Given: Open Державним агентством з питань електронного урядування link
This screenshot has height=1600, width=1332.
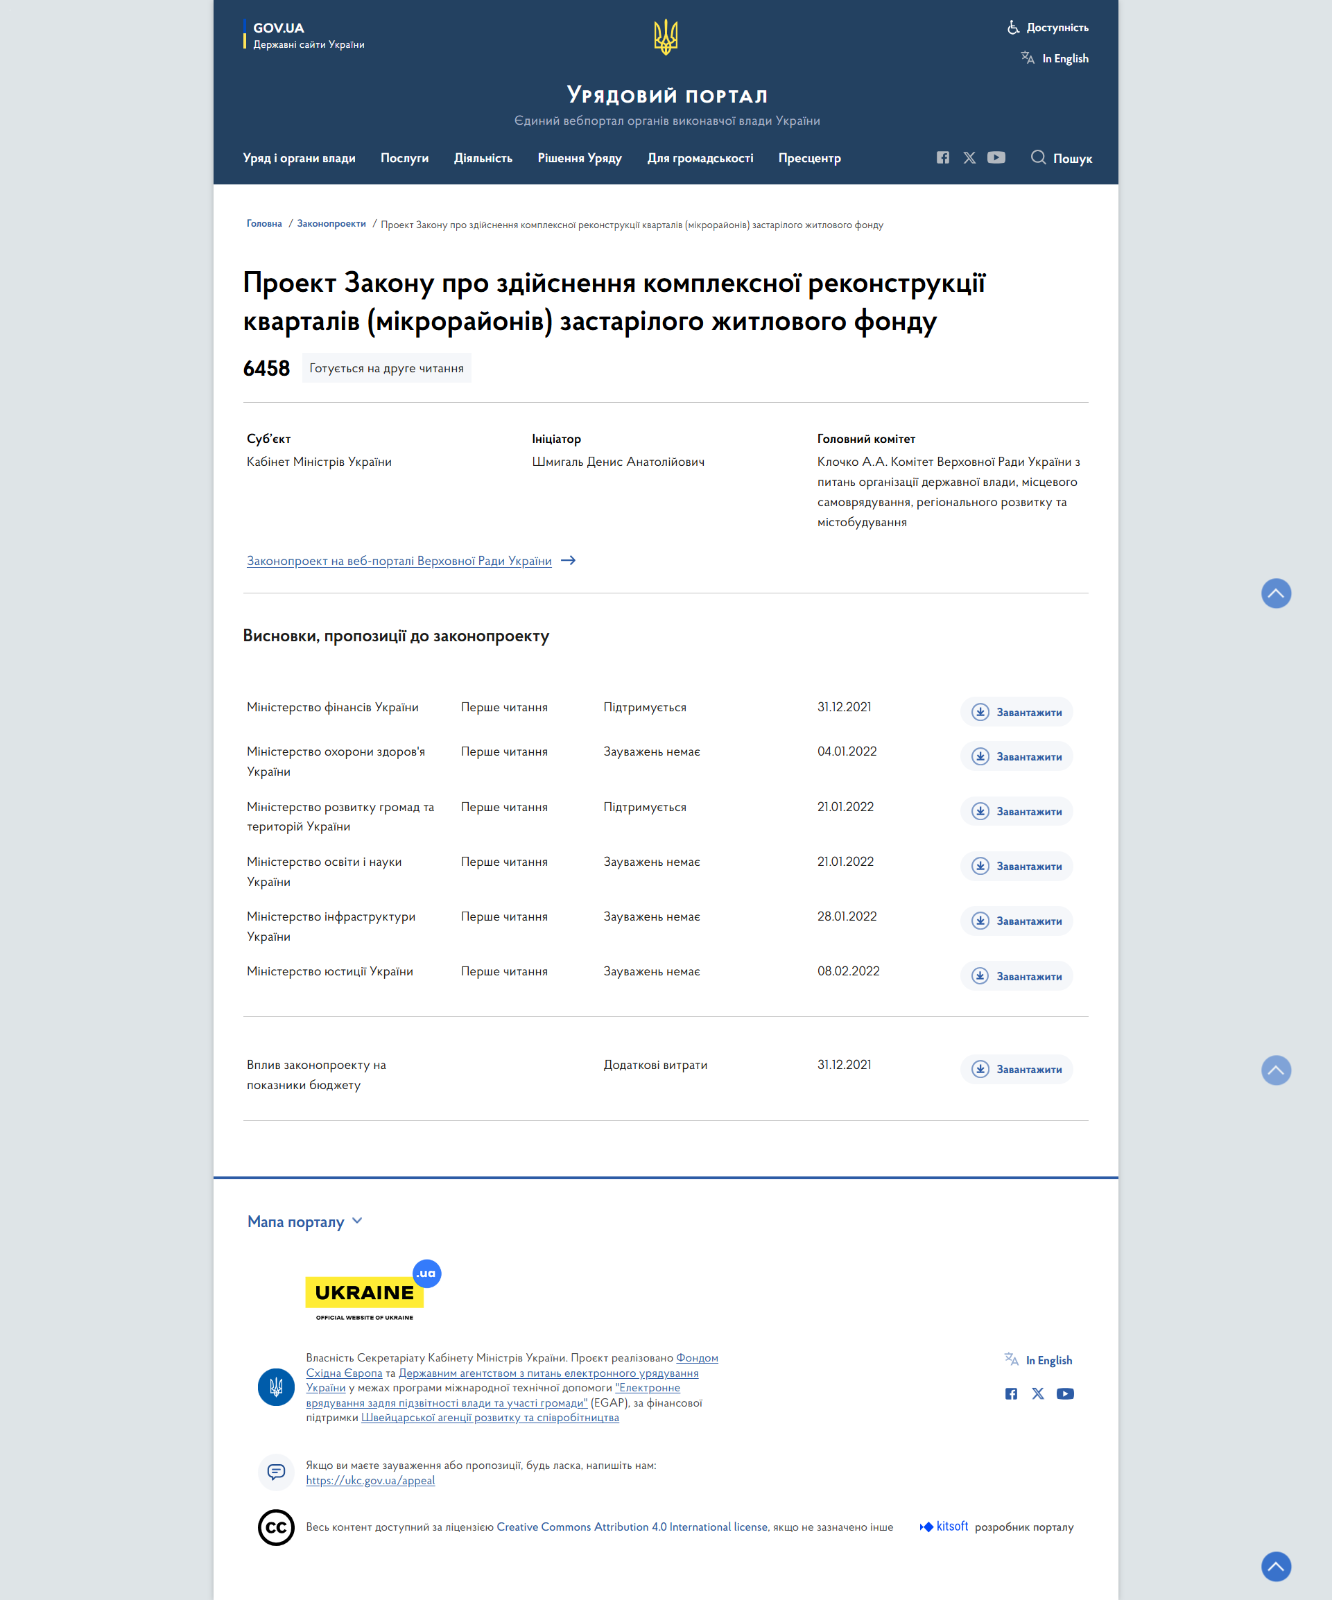Looking at the screenshot, I should (502, 1380).
